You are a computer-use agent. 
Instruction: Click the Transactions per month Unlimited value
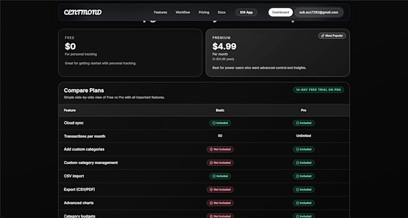click(x=304, y=135)
